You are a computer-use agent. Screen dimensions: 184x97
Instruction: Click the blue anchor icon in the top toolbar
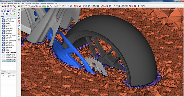48,6
